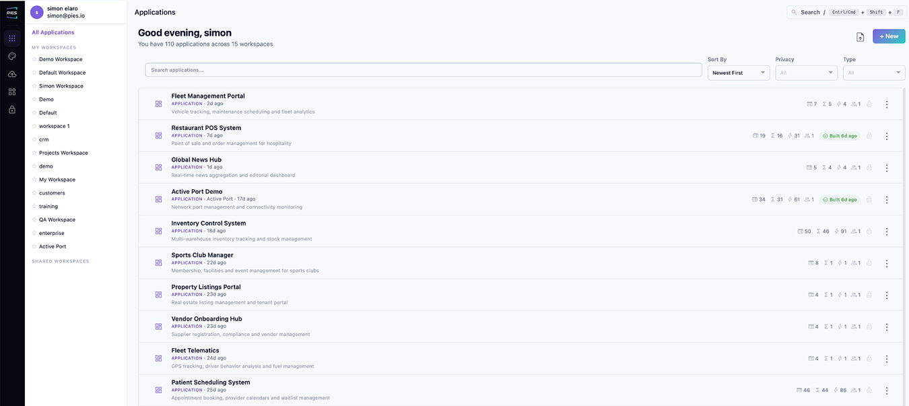Open the kebab menu for Global News Hub
This screenshot has width=909, height=406.
(887, 168)
